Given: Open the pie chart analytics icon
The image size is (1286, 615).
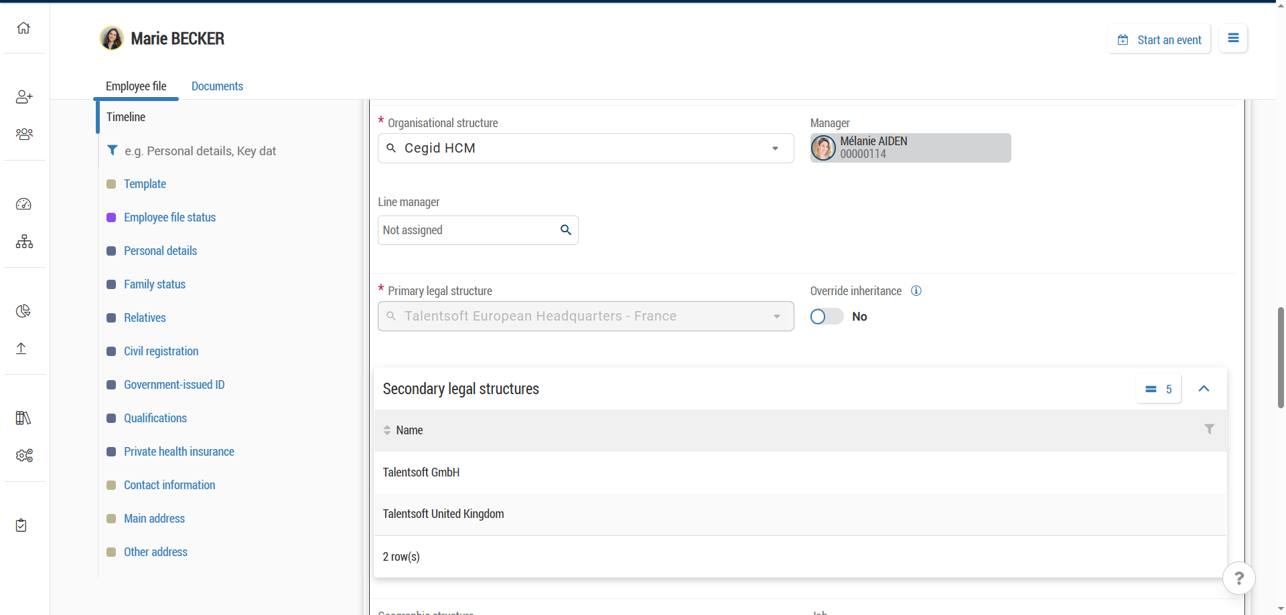Looking at the screenshot, I should pos(23,311).
